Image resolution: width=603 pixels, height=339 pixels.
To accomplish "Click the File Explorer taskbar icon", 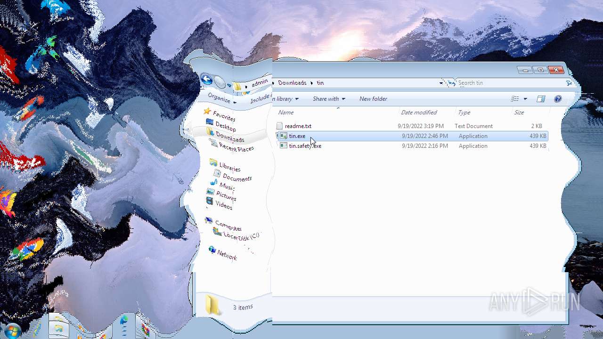I will point(58,328).
